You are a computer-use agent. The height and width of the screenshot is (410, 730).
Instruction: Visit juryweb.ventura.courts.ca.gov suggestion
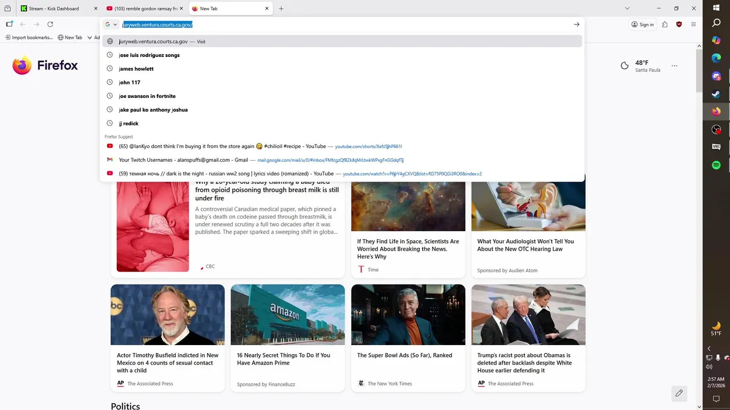[x=342, y=42]
